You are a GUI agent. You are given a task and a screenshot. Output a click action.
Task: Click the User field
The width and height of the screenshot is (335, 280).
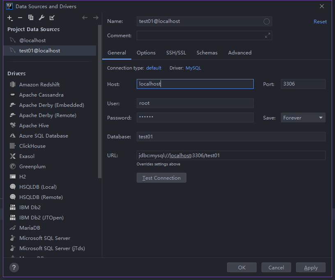195,103
